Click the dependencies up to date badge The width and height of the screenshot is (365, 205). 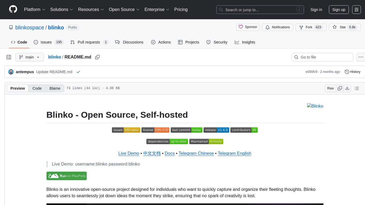[167, 141]
